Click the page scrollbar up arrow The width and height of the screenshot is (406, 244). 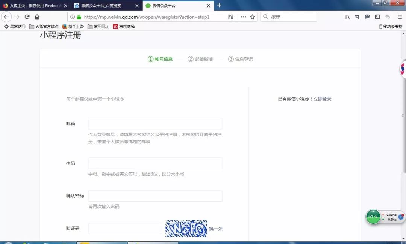[x=403, y=34]
